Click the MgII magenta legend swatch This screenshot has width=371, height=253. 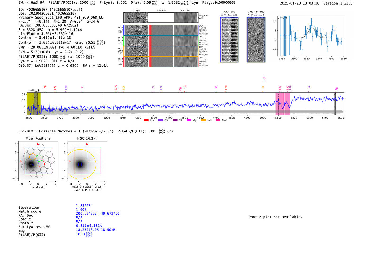[x=189, y=120]
